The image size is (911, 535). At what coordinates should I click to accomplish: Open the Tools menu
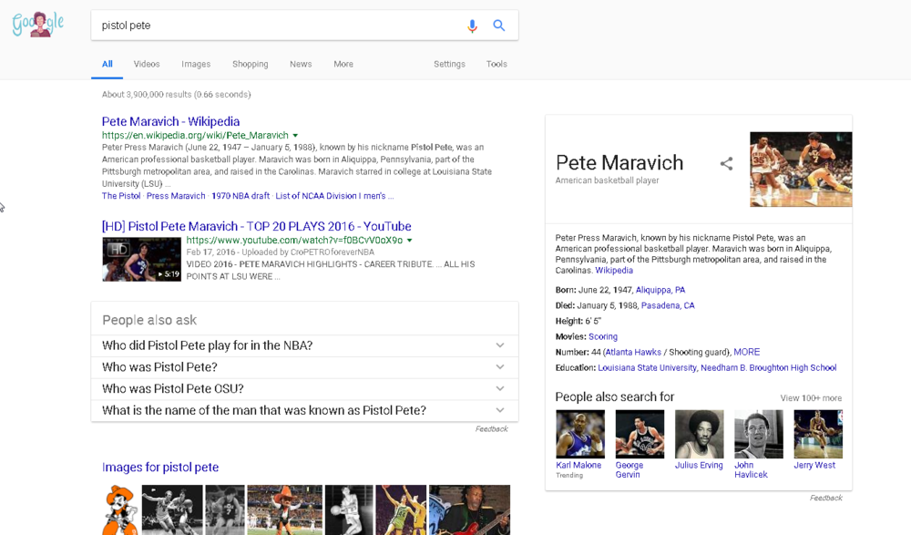[496, 65]
